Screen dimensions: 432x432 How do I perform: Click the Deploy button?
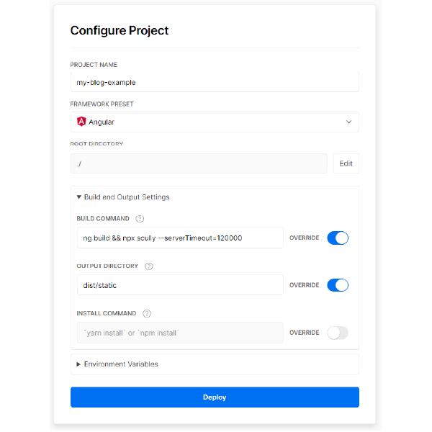pos(215,397)
